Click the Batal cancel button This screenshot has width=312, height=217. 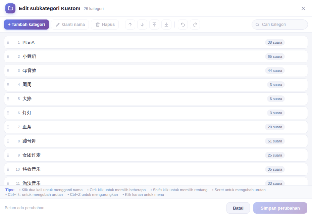tap(238, 208)
